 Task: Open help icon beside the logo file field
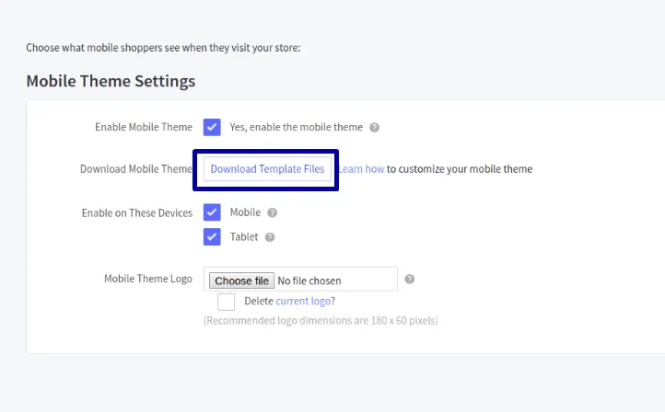pyautogui.click(x=409, y=279)
